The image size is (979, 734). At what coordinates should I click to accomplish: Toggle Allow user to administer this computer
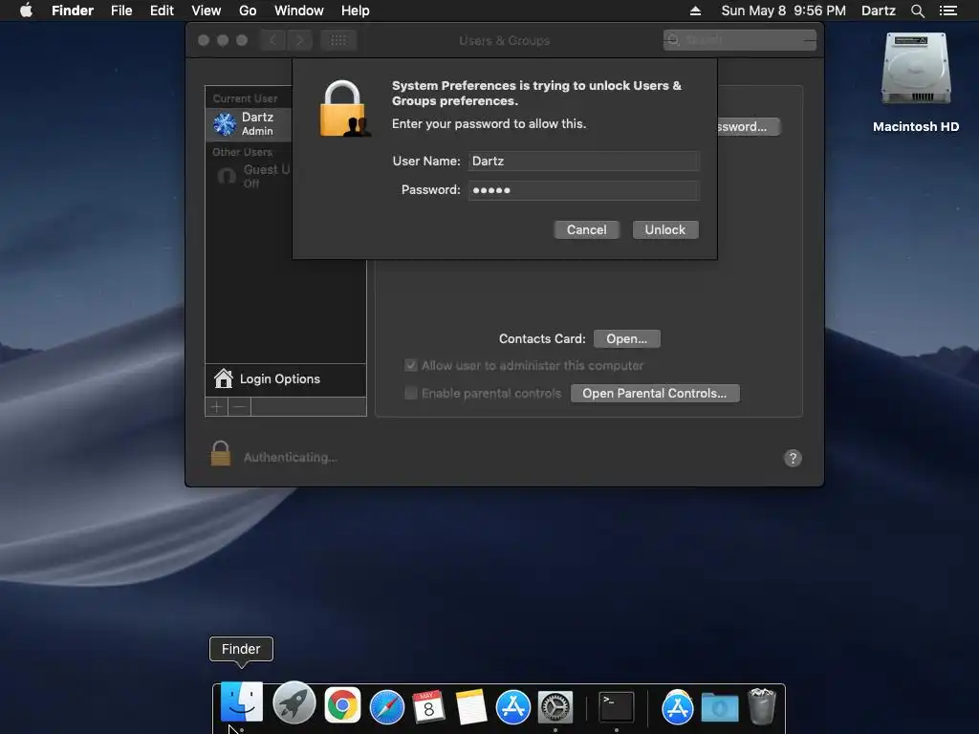click(x=411, y=365)
